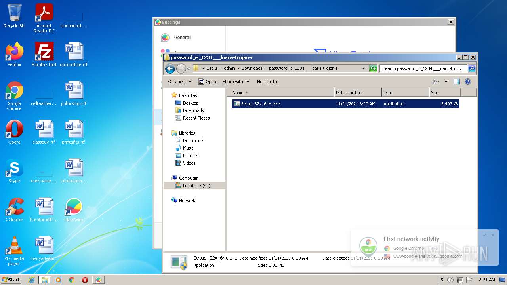Click the GlassWire taskbar button

pyautogui.click(x=99, y=280)
